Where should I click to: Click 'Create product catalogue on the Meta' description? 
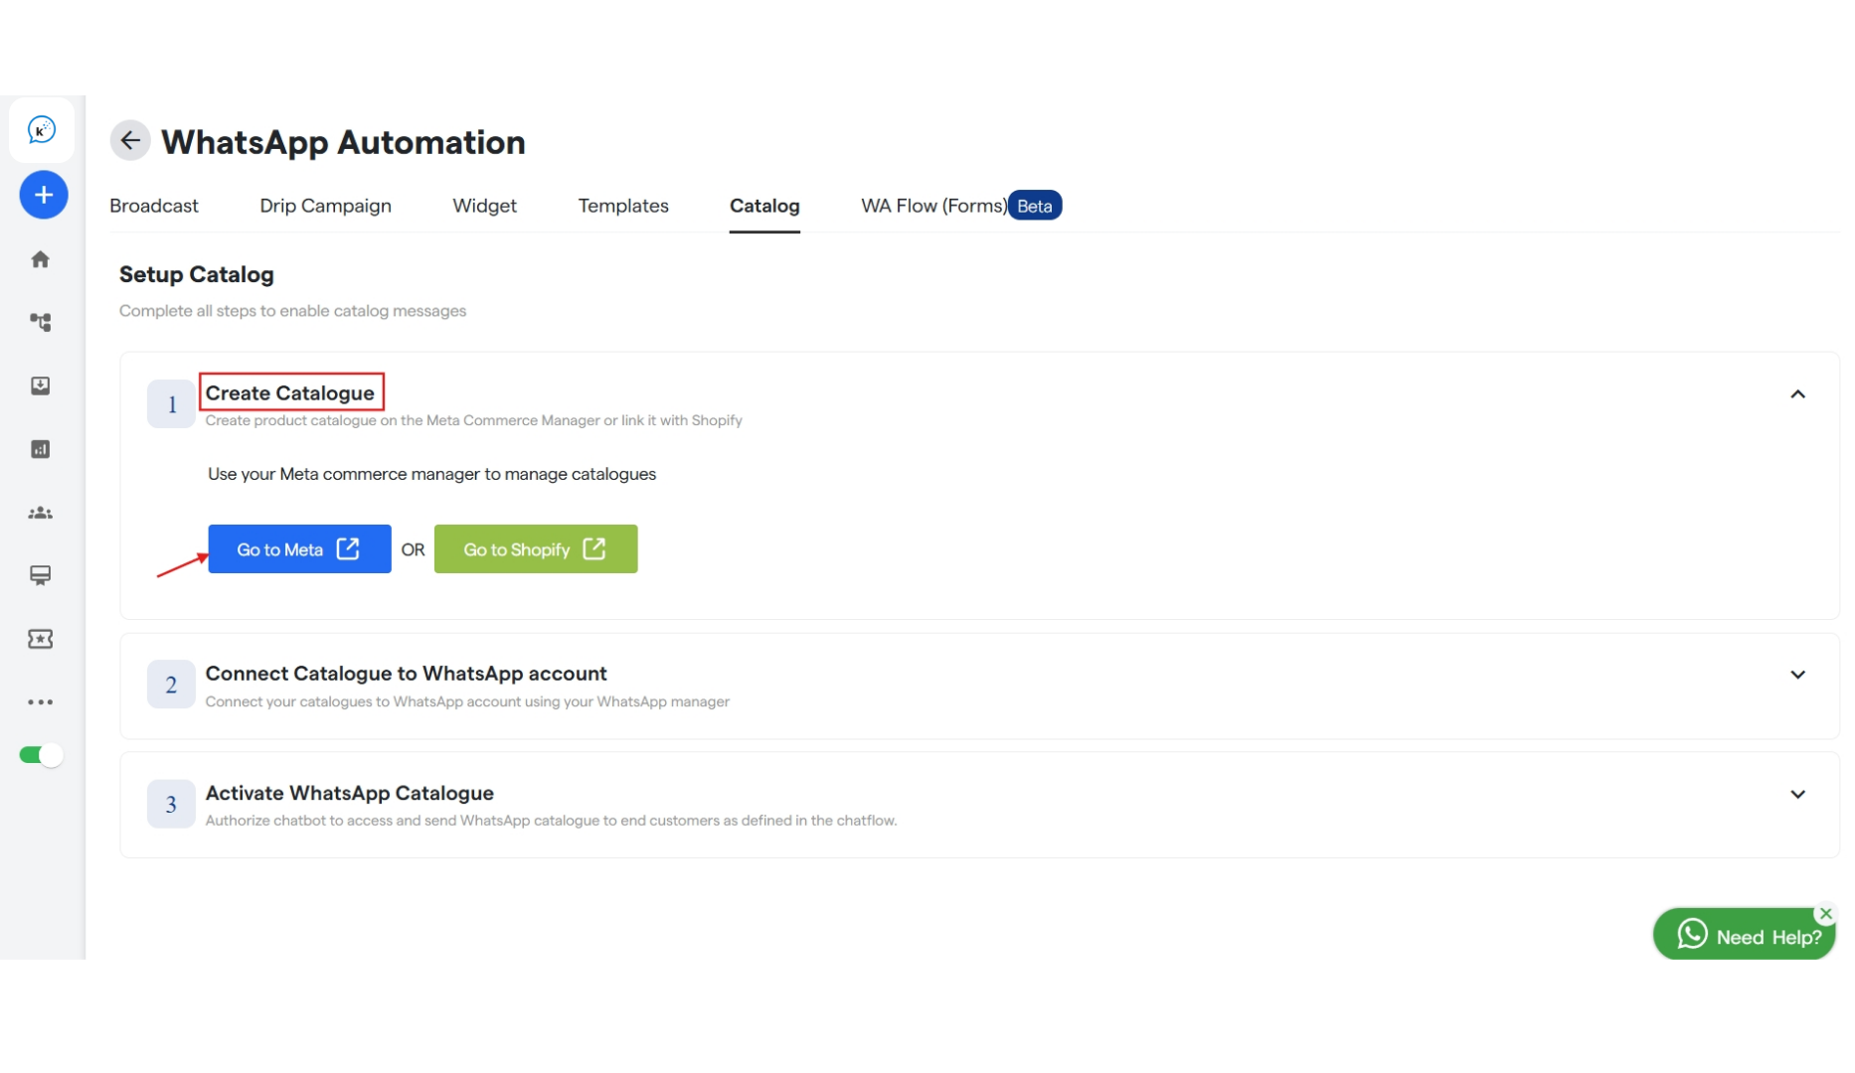(473, 420)
